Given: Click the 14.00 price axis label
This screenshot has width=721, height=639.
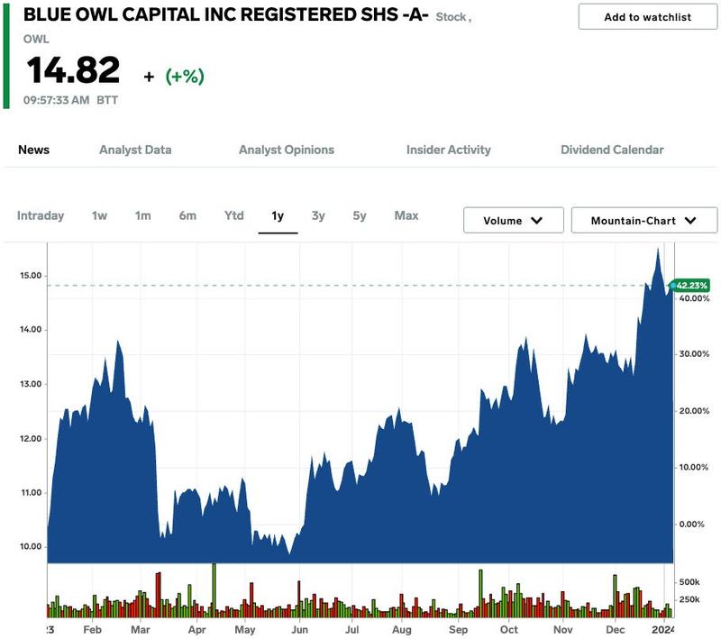Looking at the screenshot, I should click(31, 330).
